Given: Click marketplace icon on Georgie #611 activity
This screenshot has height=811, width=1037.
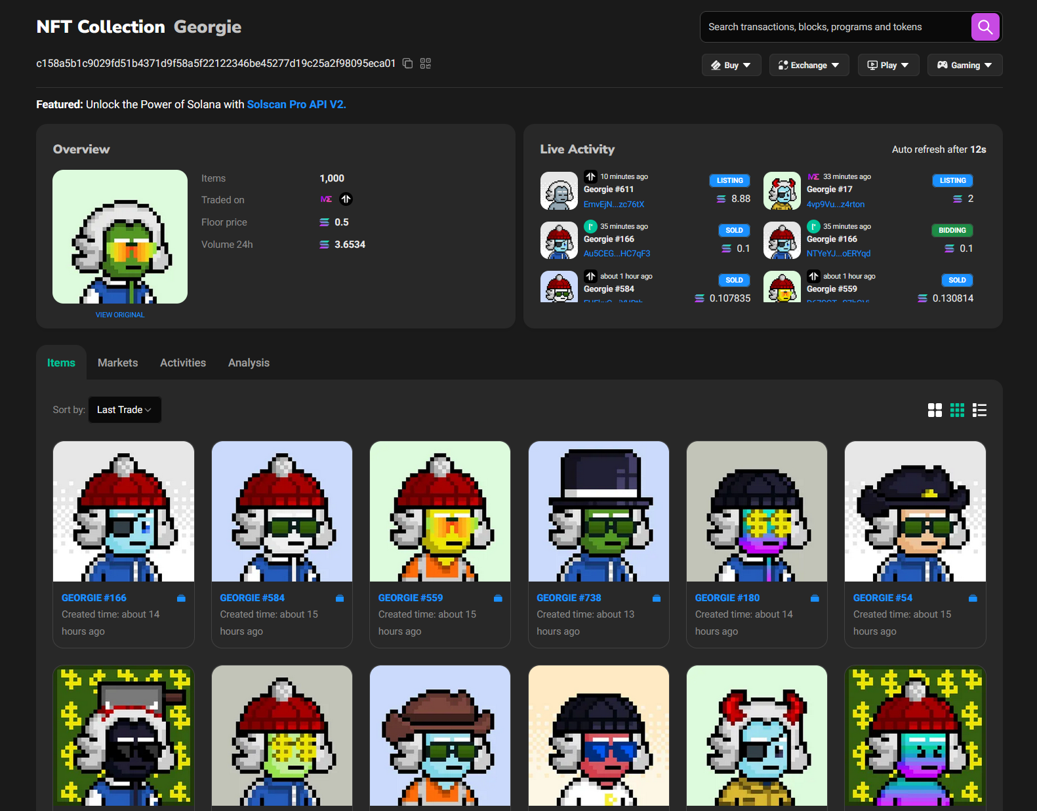Looking at the screenshot, I should coord(590,176).
